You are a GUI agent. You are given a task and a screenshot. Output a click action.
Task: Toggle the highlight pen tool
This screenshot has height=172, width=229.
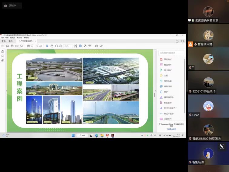click(x=101, y=46)
